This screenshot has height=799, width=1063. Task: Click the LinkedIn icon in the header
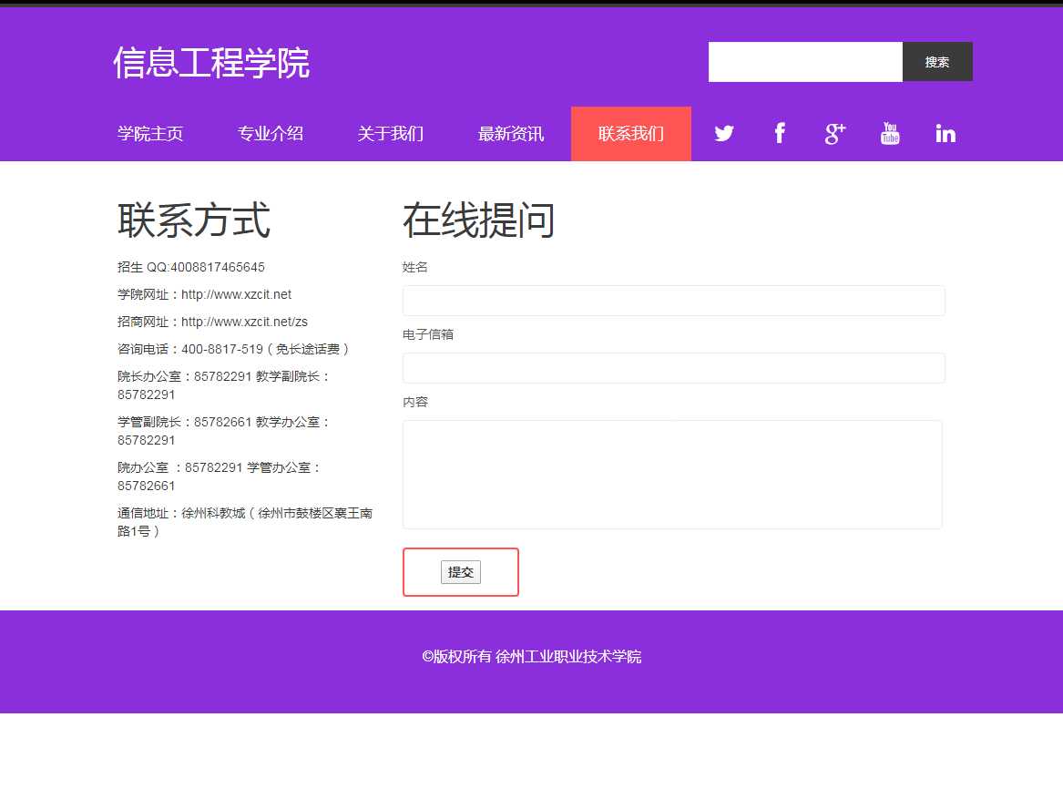tap(945, 134)
